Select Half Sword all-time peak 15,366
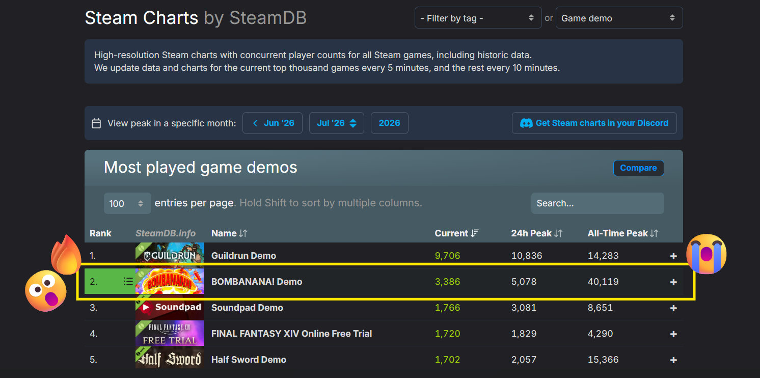 pyautogui.click(x=603, y=360)
